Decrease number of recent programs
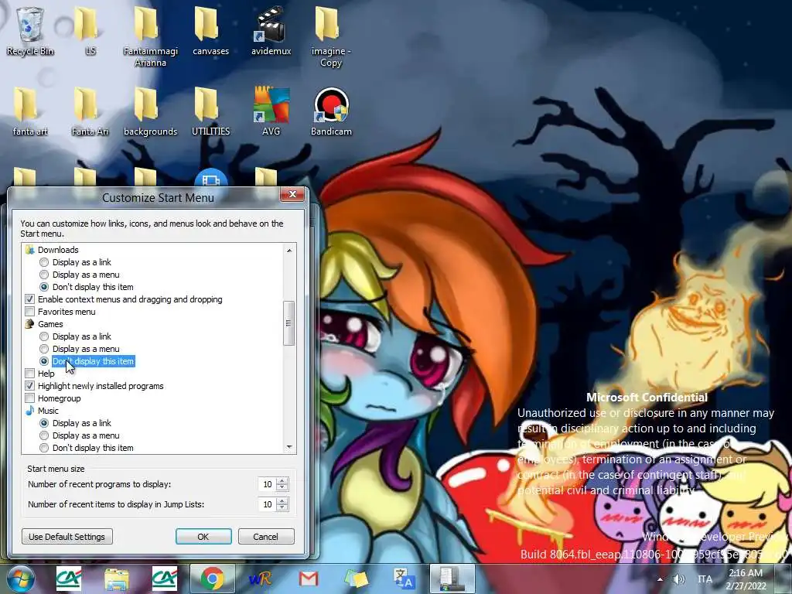Screen dimensions: 792x594 [282, 488]
